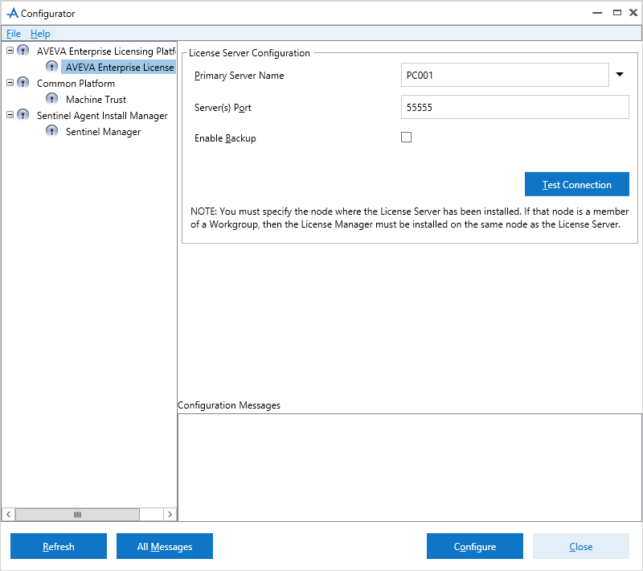643x571 pixels.
Task: Select Sentinel Agent Install Manager tree item
Action: (102, 116)
